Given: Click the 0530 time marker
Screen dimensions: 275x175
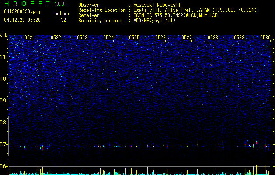Looking at the screenshot, I should 265,37.
